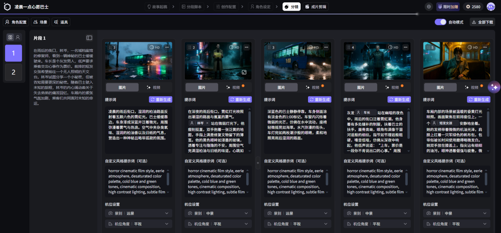Click the fullscreen icon on shot 2 thumbnail
Screen dimensions: 501x233
pyautogui.click(x=244, y=72)
